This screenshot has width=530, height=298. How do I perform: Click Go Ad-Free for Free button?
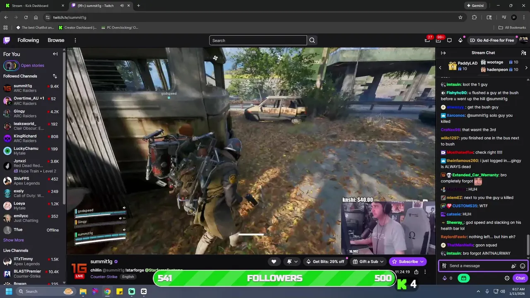coord(491,40)
